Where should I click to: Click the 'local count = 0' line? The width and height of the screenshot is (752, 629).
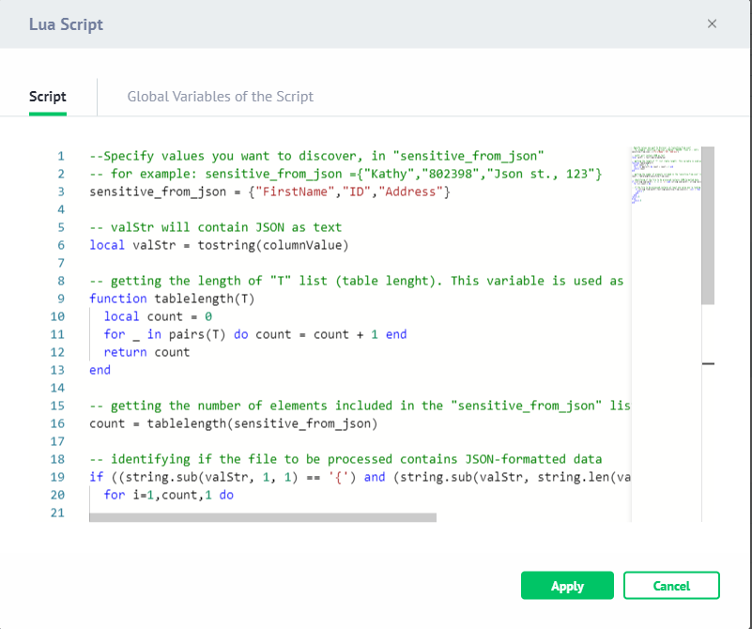click(158, 316)
